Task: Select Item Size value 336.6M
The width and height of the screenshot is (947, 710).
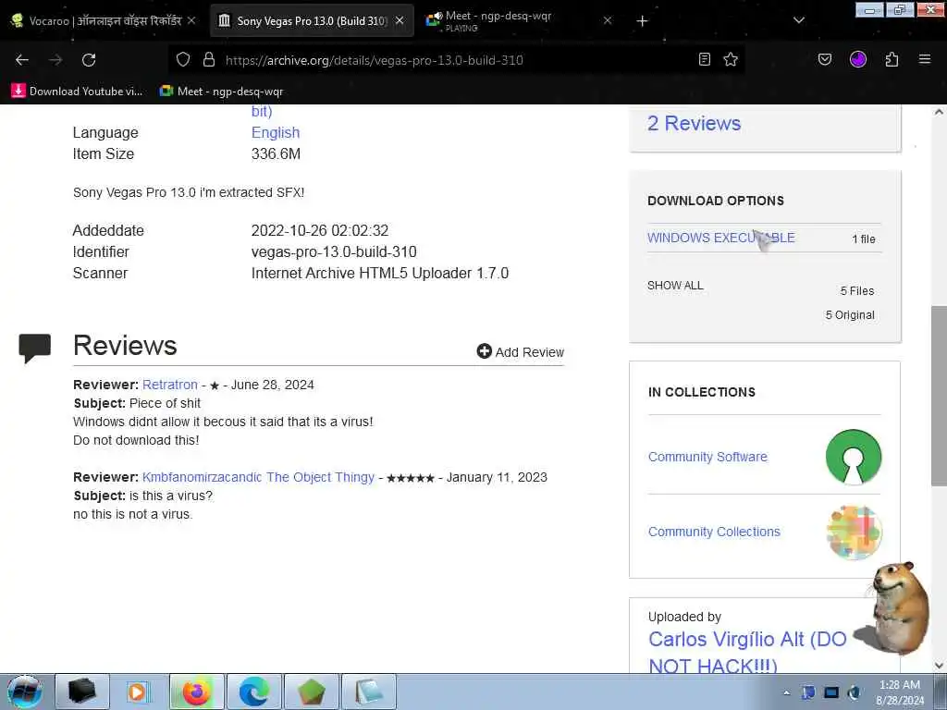Action: click(276, 154)
